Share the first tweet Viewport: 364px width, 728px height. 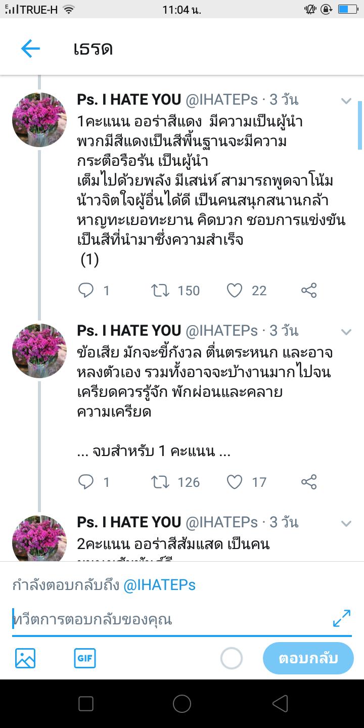[309, 290]
